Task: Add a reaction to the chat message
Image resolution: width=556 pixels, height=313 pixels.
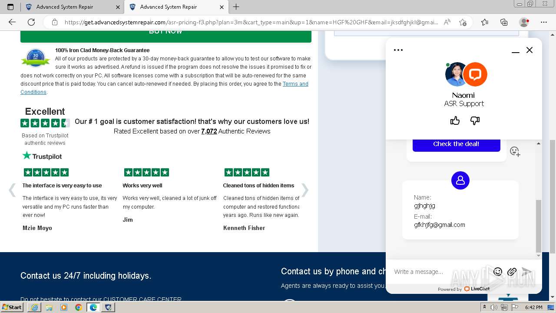Action: point(515,151)
